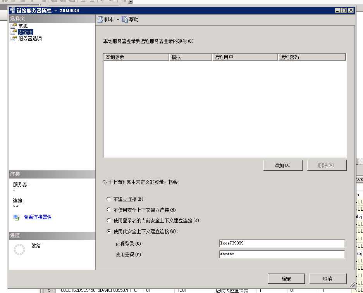The image size is (363, 293).
Task: Click the 本地登录 column header
Action: coord(136,57)
